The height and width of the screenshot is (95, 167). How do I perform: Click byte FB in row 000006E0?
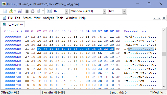(45, 61)
